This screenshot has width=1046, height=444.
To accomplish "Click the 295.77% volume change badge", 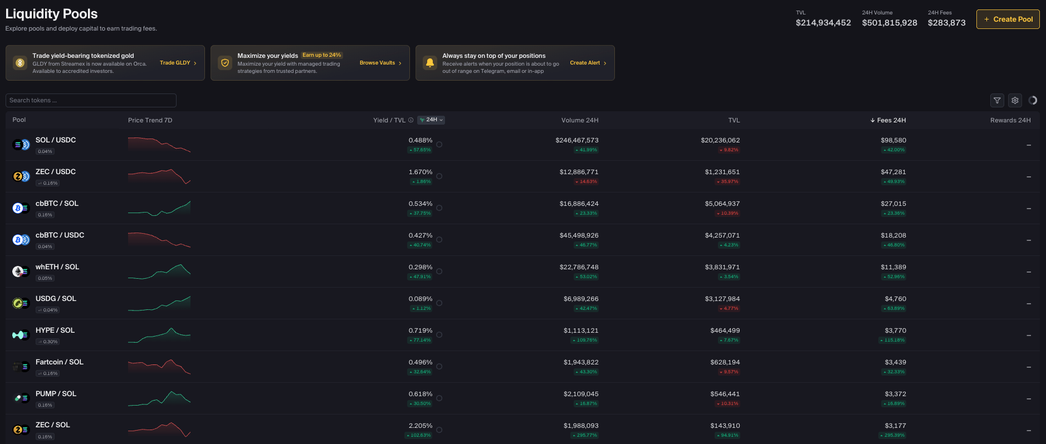I will pyautogui.click(x=585, y=435).
